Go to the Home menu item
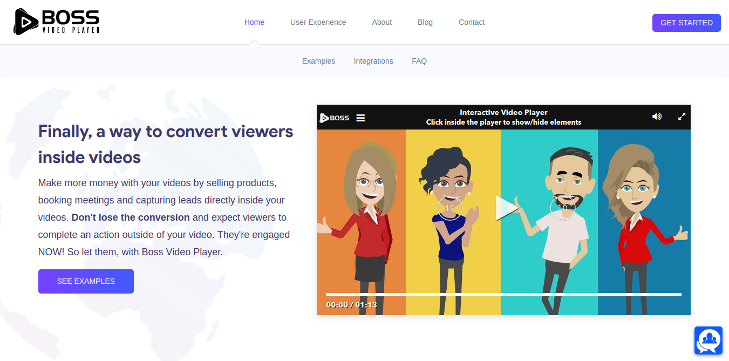 pos(254,22)
